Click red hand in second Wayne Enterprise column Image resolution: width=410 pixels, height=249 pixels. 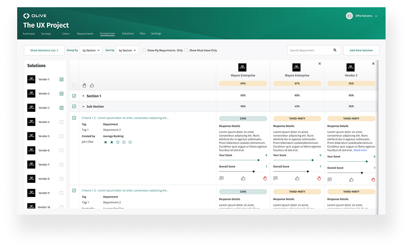(319, 178)
